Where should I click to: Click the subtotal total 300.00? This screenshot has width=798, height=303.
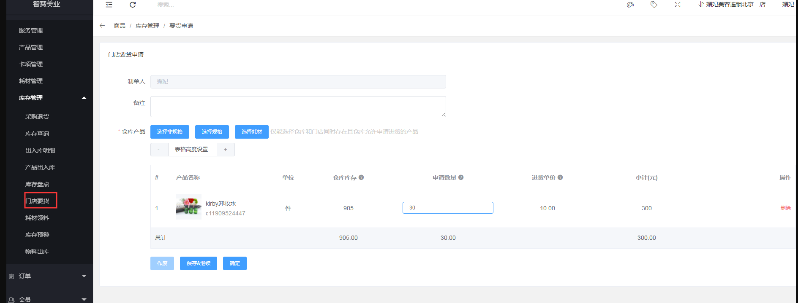(x=647, y=238)
